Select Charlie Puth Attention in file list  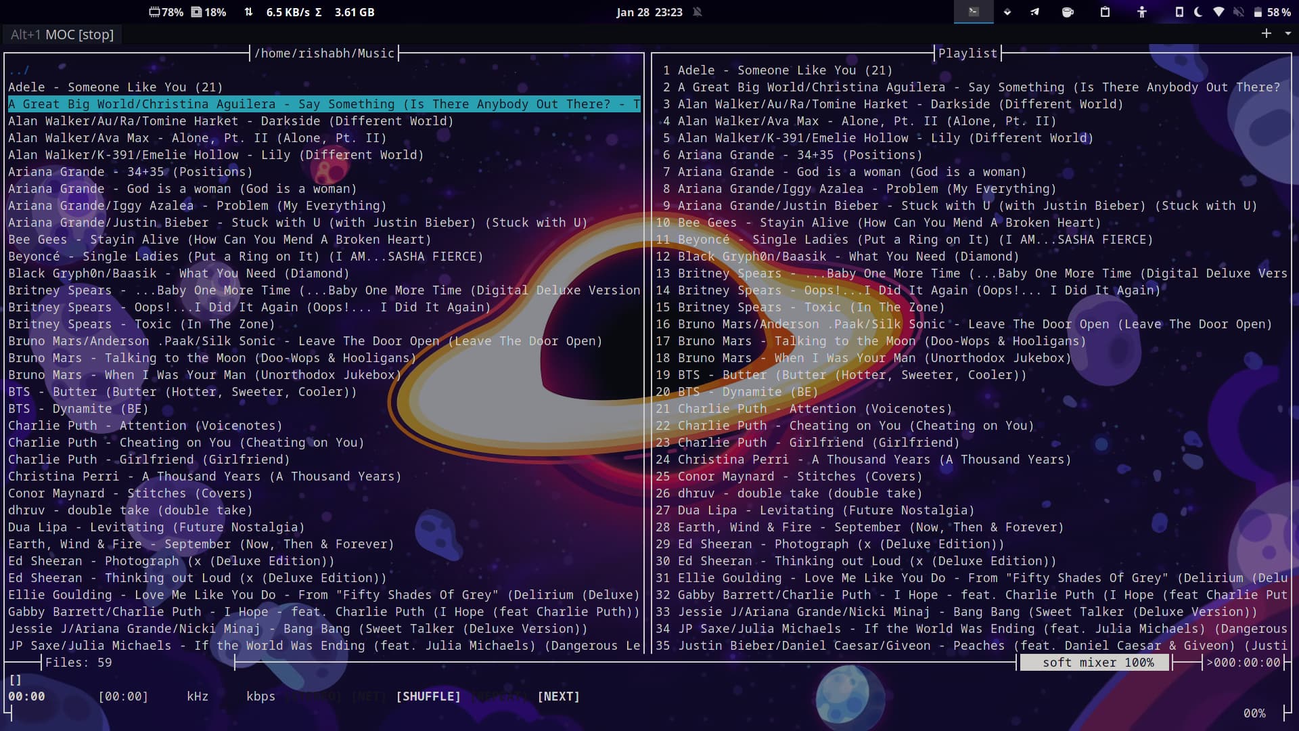pos(145,426)
